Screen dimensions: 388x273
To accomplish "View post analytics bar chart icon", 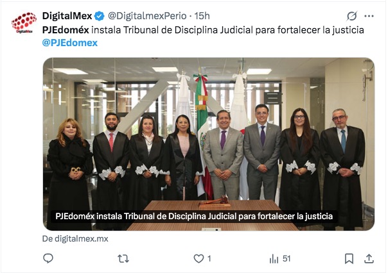I will pyautogui.click(x=274, y=259).
